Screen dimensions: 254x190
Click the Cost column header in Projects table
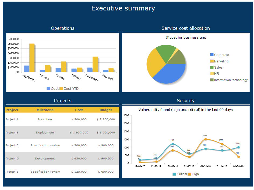79,110
